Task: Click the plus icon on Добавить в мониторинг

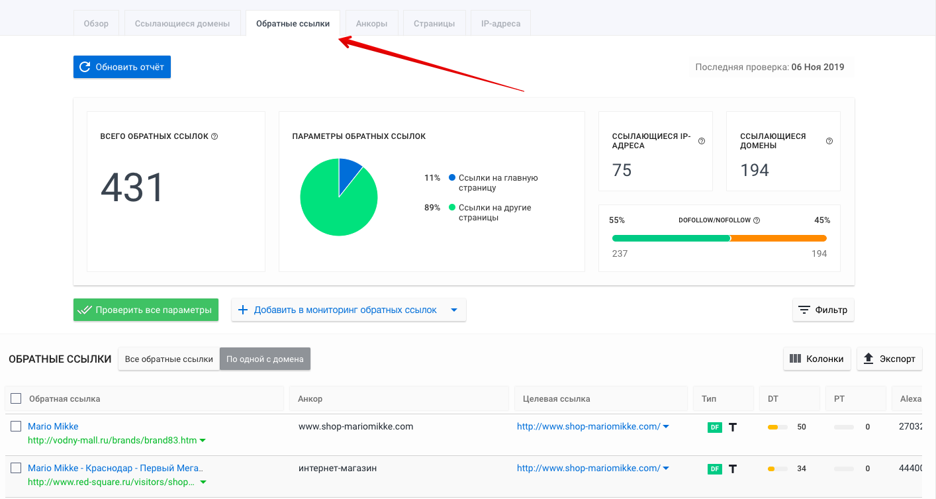Action: pos(242,310)
